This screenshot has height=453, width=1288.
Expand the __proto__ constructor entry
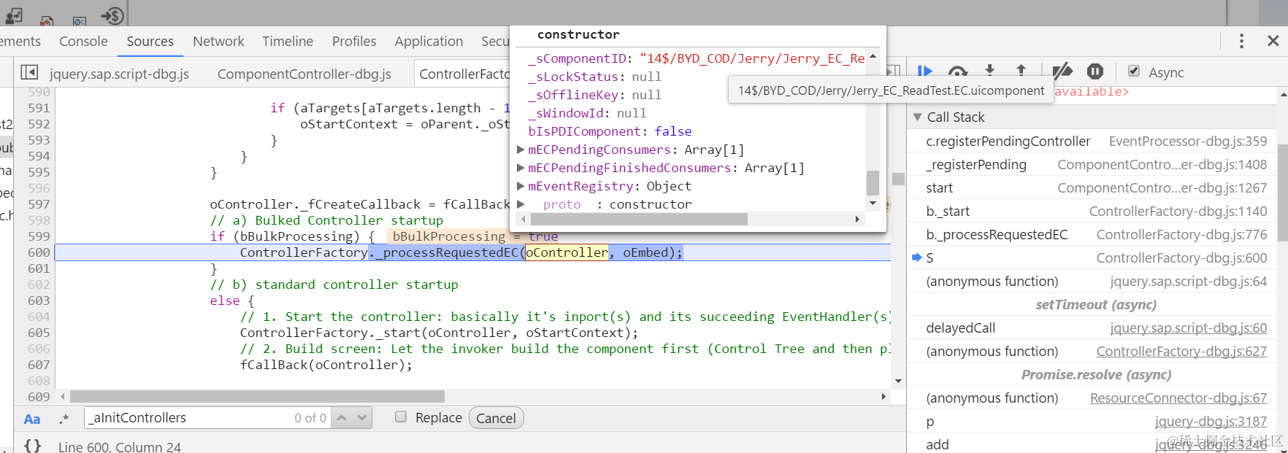coord(521,204)
